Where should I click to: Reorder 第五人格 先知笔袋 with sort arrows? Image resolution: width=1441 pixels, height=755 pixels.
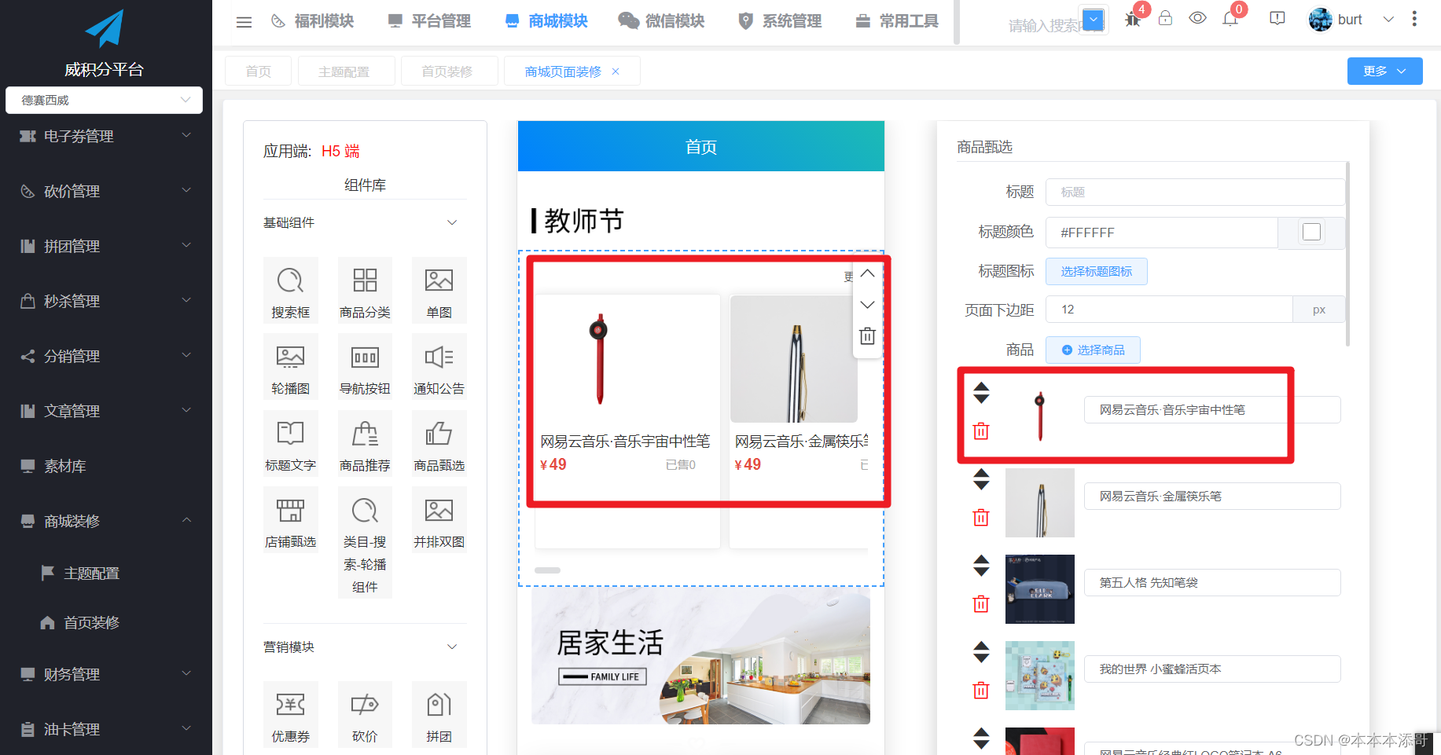click(981, 565)
